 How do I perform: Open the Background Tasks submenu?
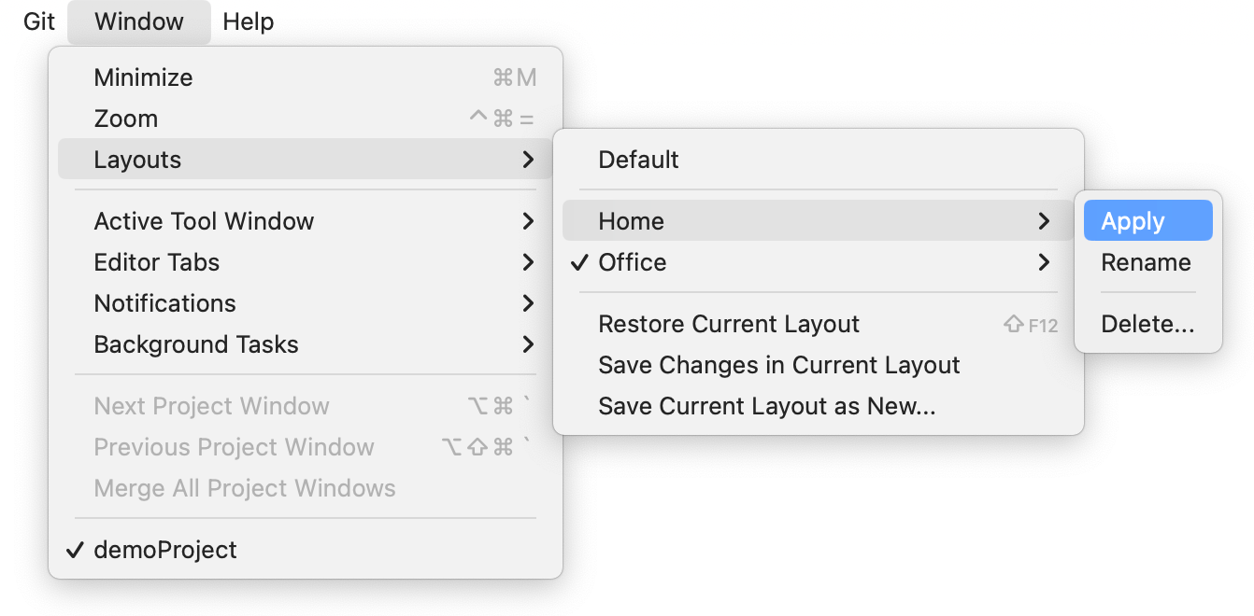pos(196,344)
